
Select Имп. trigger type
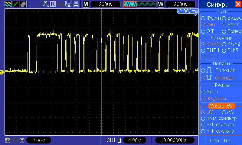tap(208, 25)
